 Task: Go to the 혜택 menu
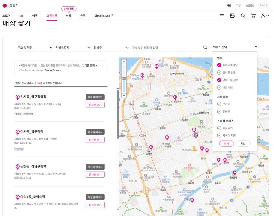coord(35,16)
